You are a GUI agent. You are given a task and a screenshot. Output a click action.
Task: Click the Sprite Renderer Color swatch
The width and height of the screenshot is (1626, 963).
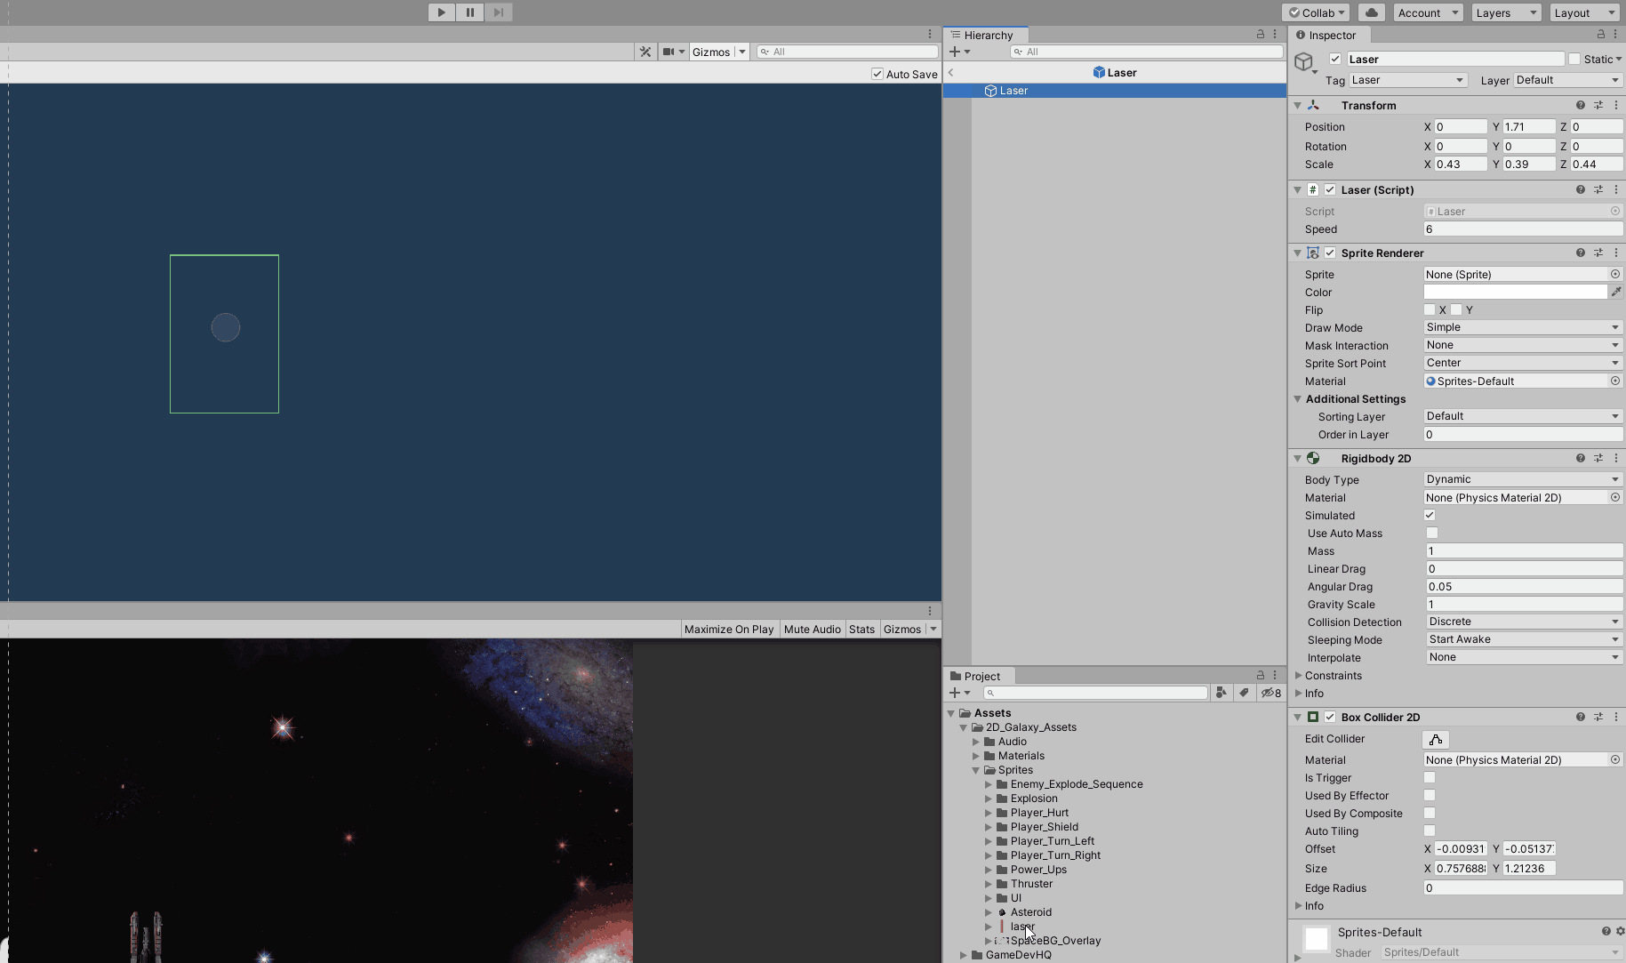tap(1516, 292)
